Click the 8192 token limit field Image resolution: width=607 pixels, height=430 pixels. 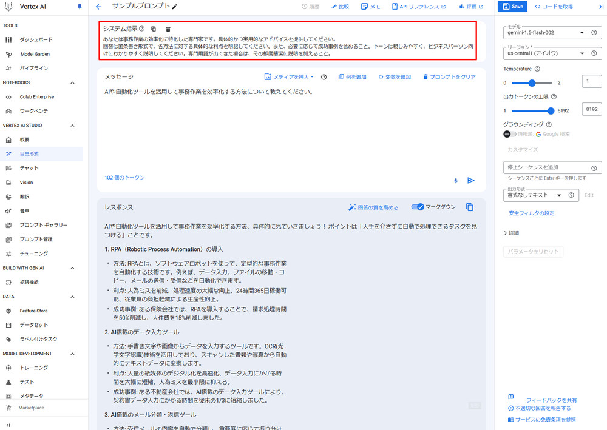[x=592, y=109]
